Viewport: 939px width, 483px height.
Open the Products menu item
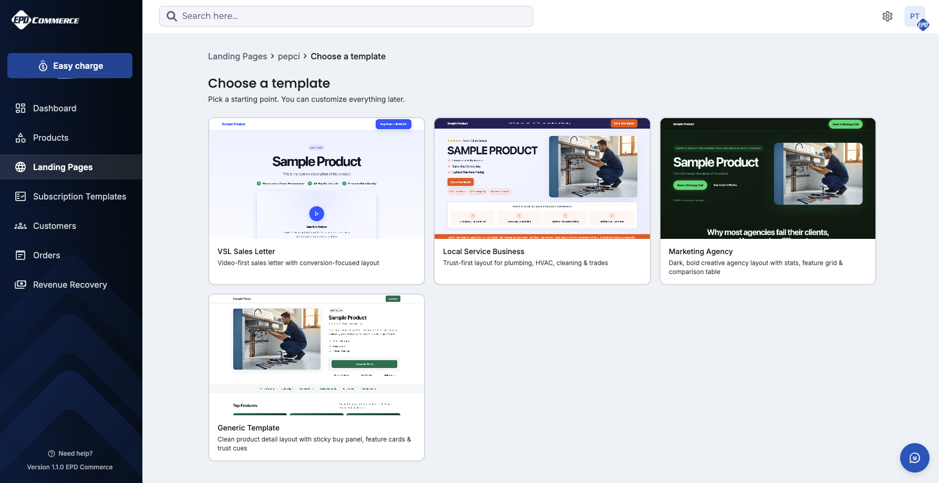(71, 138)
